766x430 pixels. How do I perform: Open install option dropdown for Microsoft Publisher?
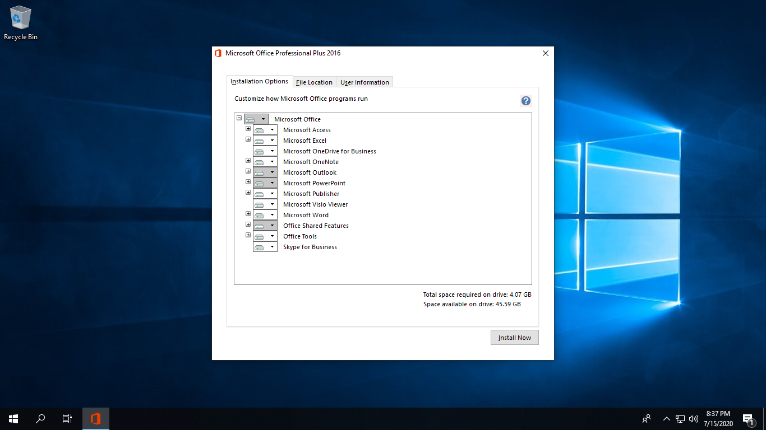(x=265, y=194)
